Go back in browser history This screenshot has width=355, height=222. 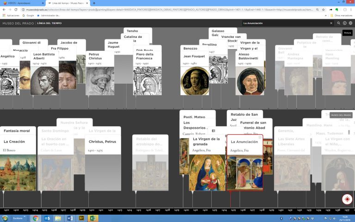click(4, 10)
